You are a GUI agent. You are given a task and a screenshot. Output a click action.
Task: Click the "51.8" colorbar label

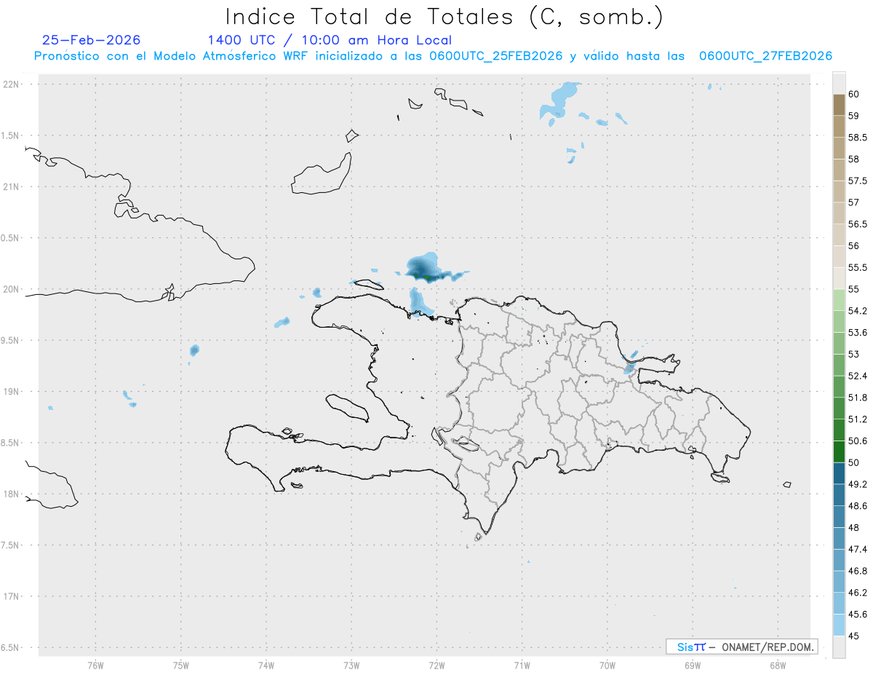pos(857,398)
